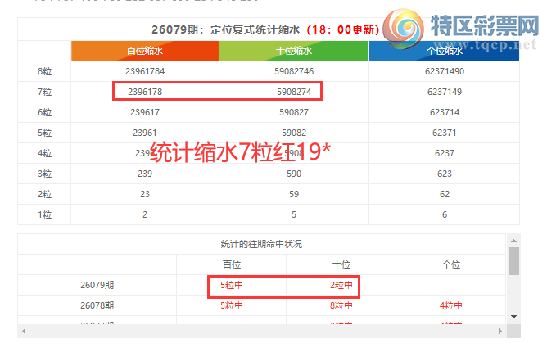Click the value 62371490 in 个位缩水

(x=445, y=71)
